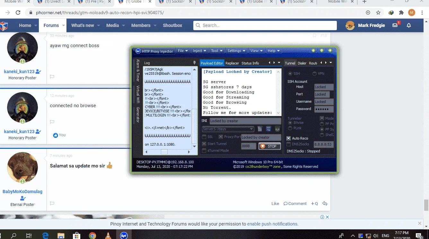Click the Log panel horizontal scrollbar thumb
Image resolution: width=429 pixels, height=239 pixels.
(x=164, y=152)
